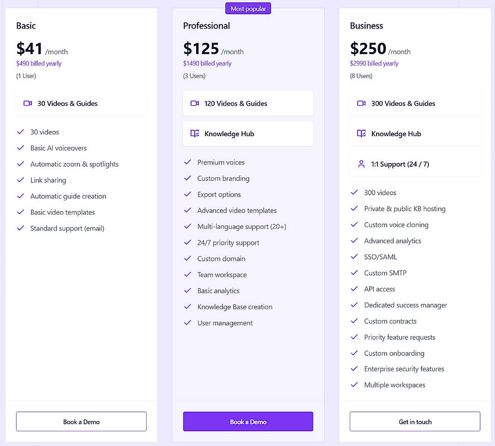Click the checkmark beside Multiple workspaces
Screen dimensions: 495x446
coord(354,385)
